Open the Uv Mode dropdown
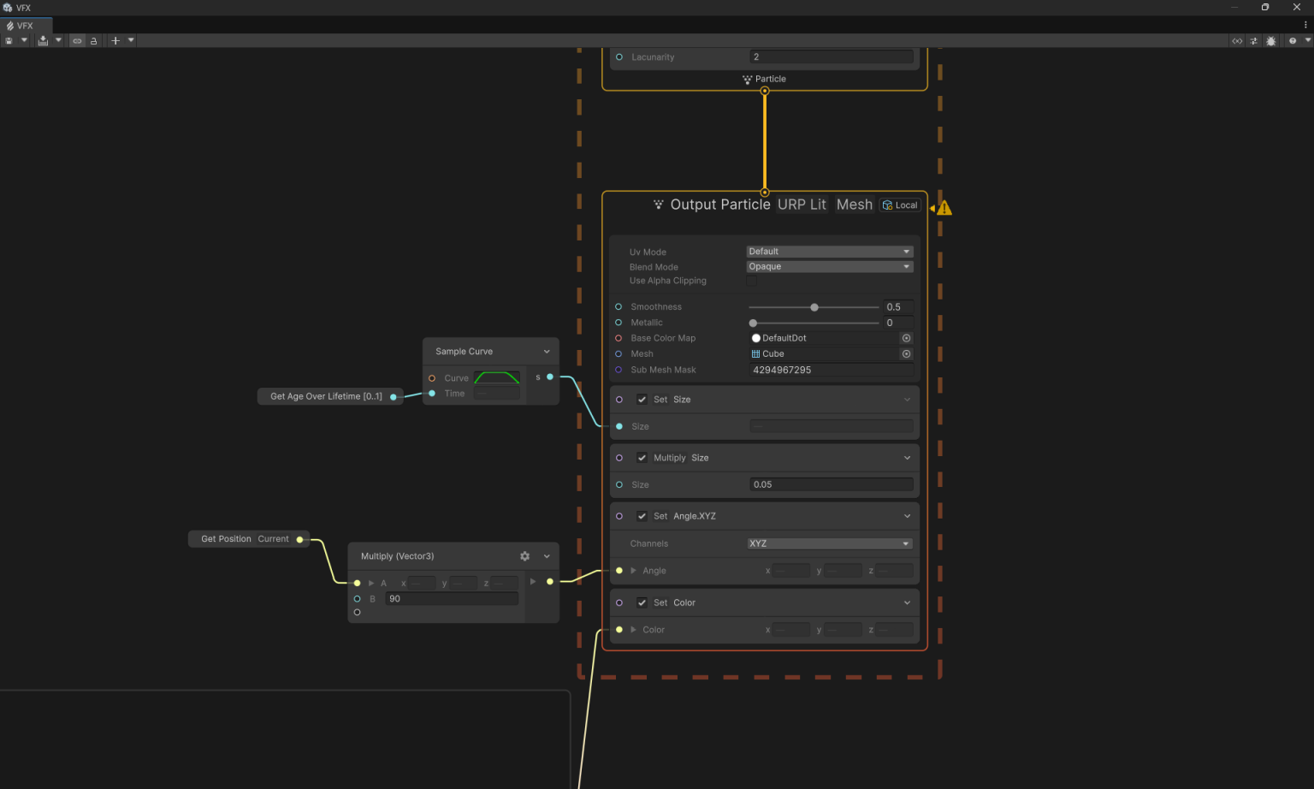Screen dimensions: 1314x789 (x=828, y=251)
